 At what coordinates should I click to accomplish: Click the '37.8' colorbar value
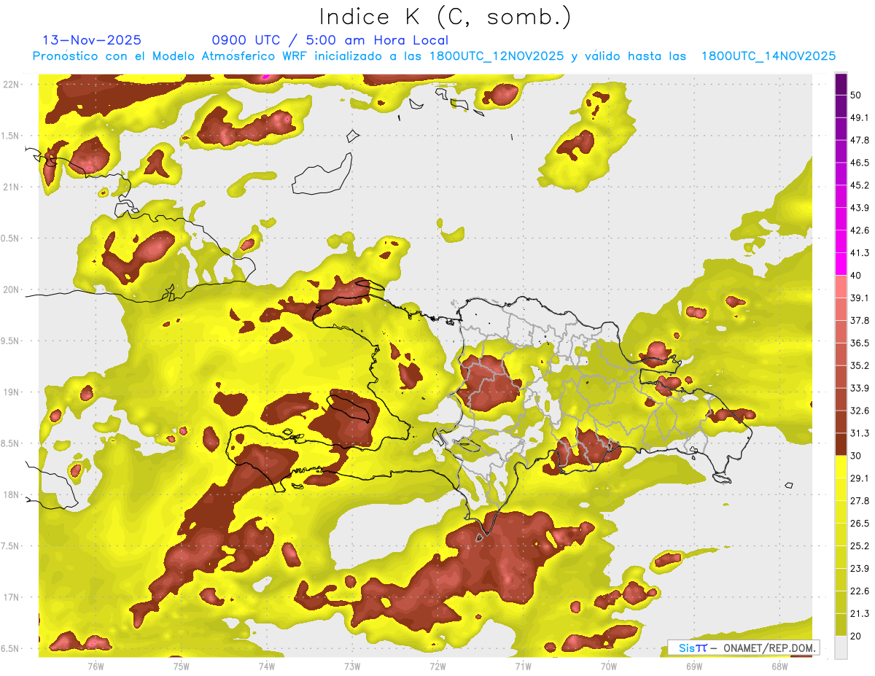pos(860,320)
